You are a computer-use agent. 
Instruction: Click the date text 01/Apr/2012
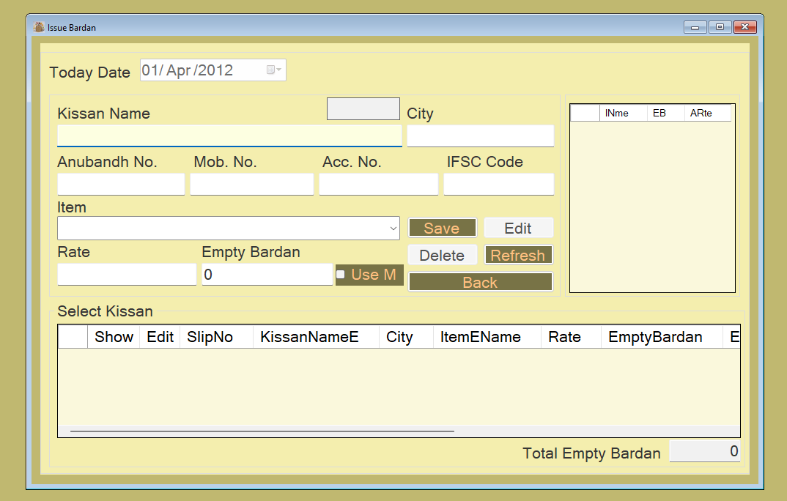(187, 70)
